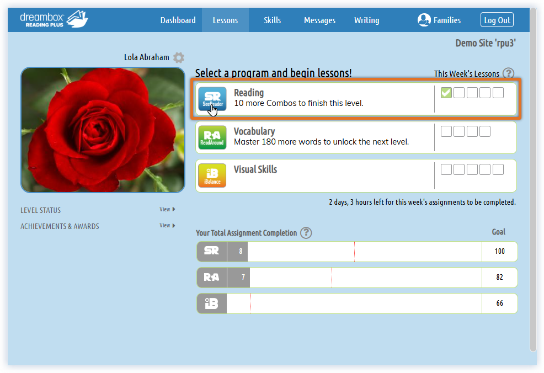Image resolution: width=544 pixels, height=373 pixels.
Task: Select the Lessons tab
Action: point(225,20)
